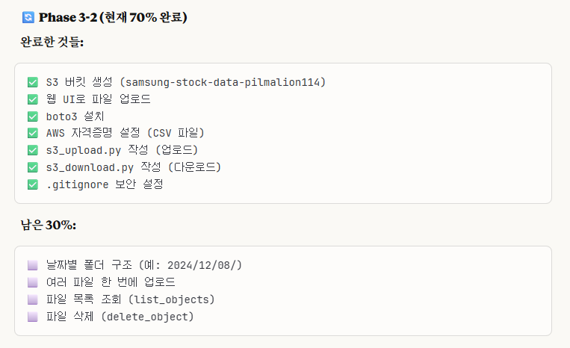Image resolution: width=570 pixels, height=348 pixels.
Task: Click green check beside AWS 자격증명 설정
Action: [x=32, y=133]
